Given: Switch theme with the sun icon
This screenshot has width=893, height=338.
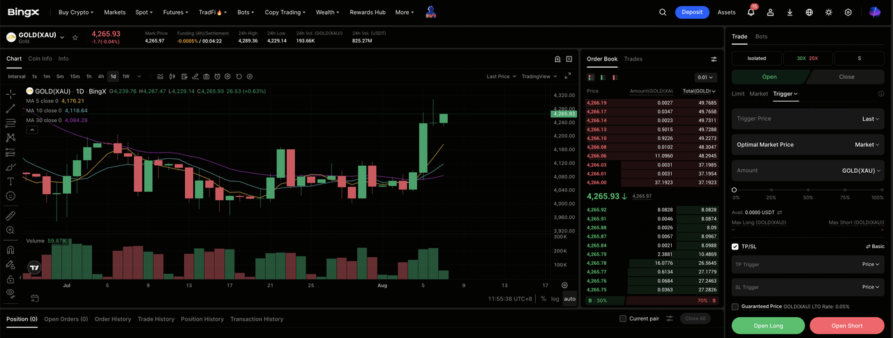Looking at the screenshot, I should click(829, 12).
